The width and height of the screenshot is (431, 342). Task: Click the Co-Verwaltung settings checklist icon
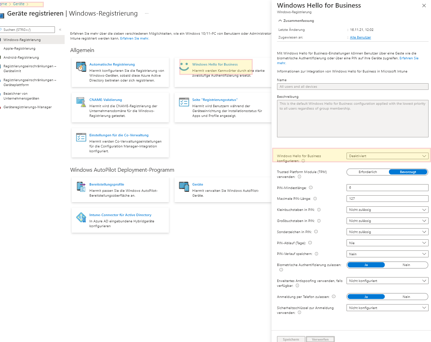pos(81,137)
